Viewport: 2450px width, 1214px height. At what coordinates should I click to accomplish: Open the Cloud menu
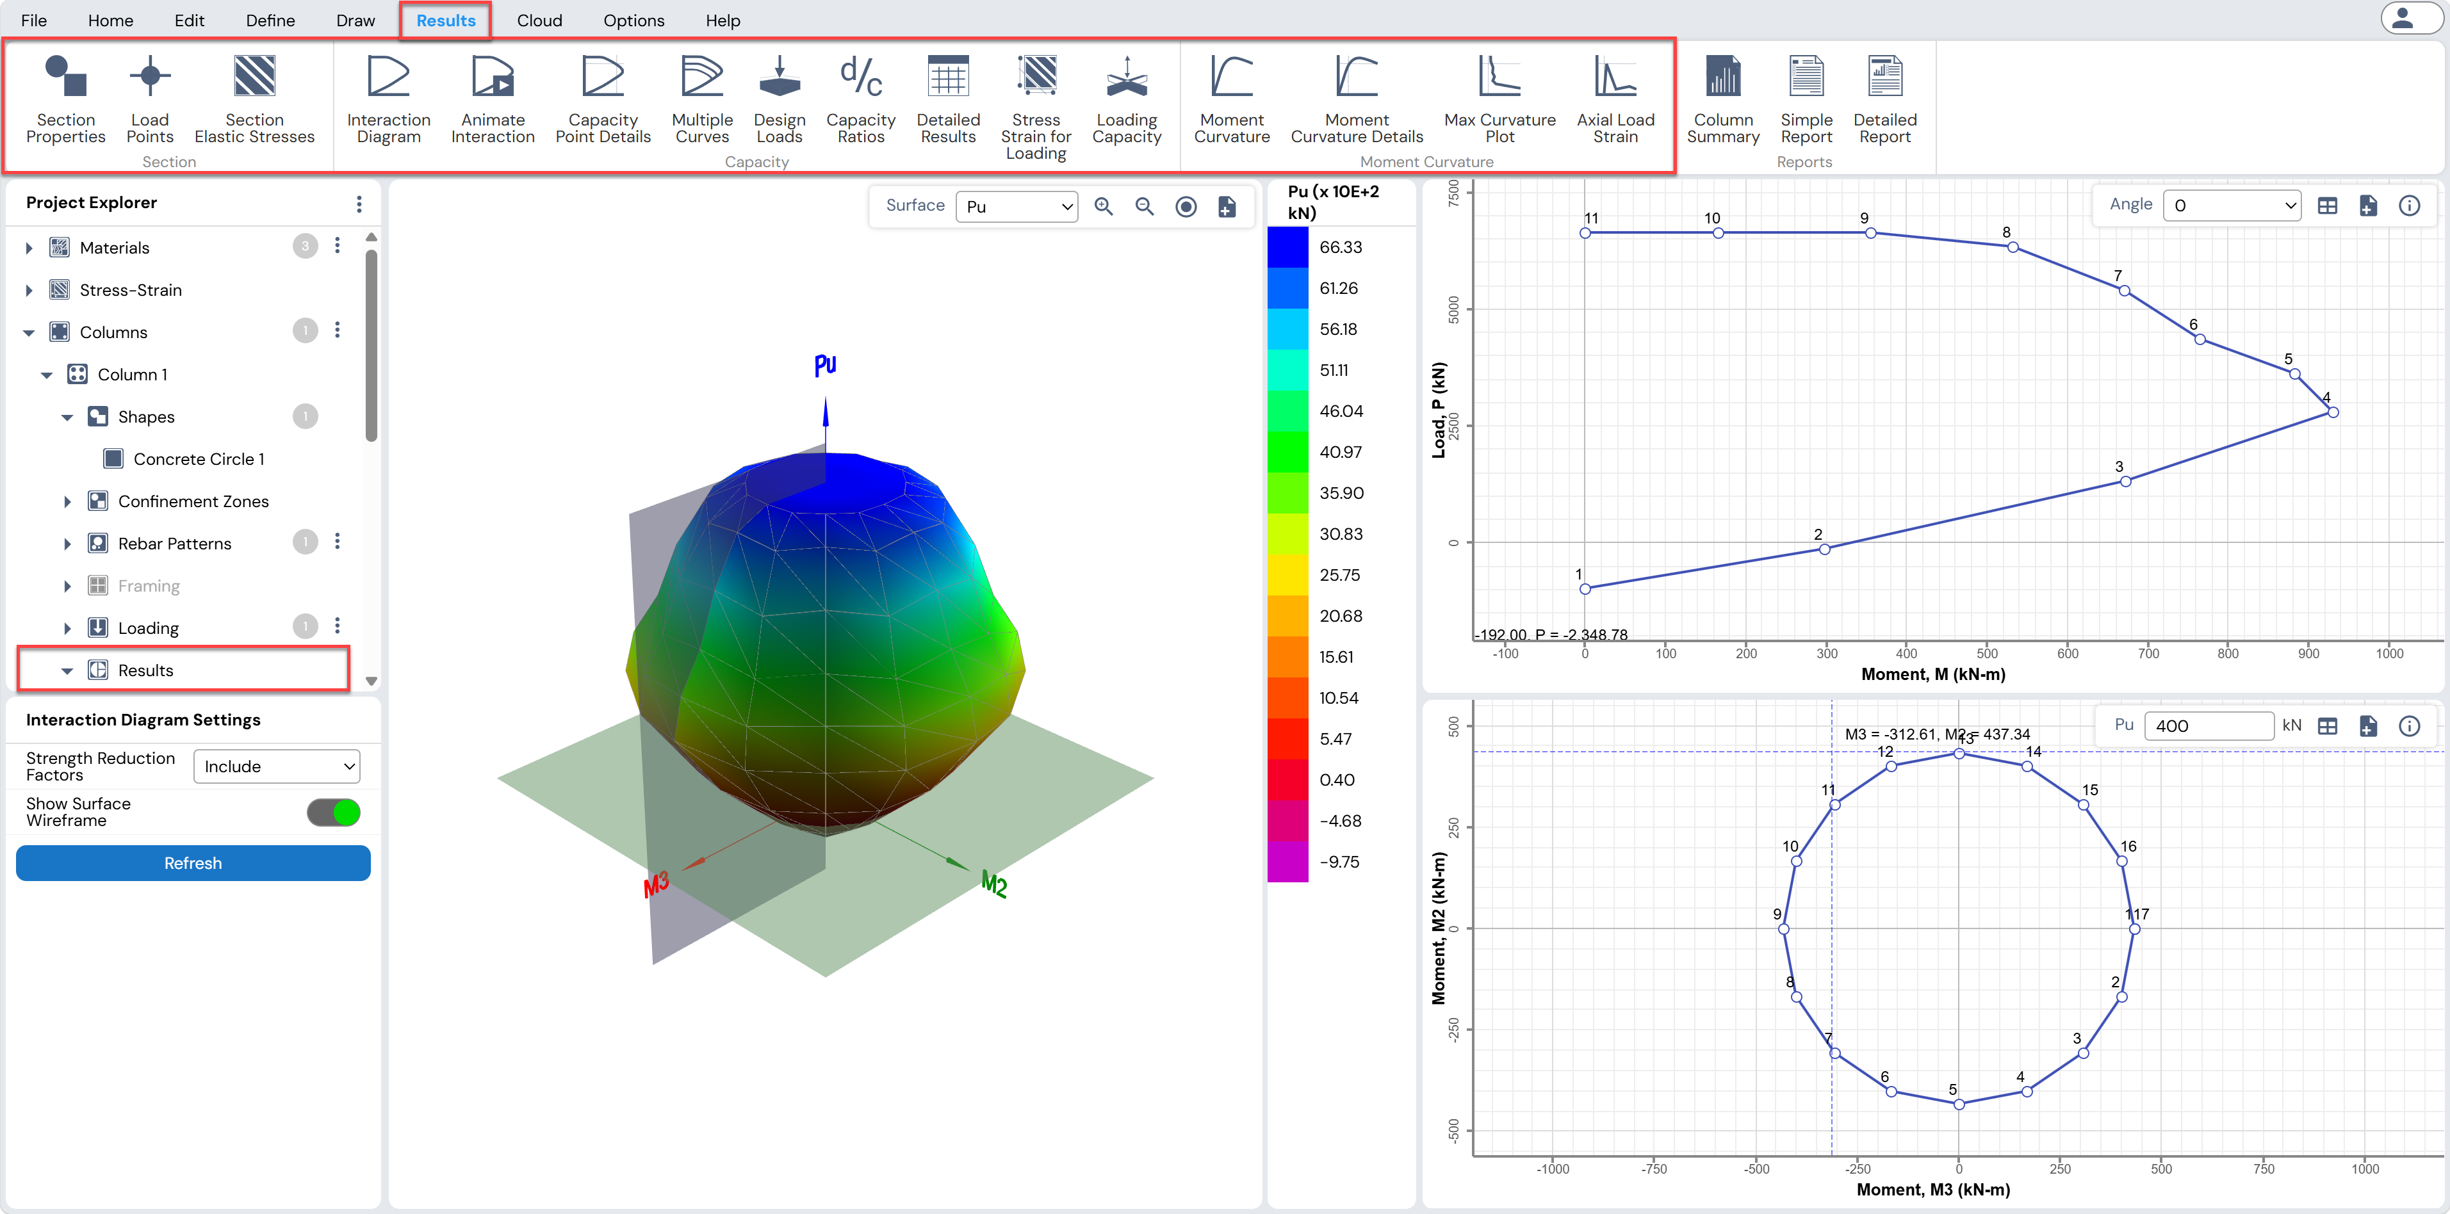pyautogui.click(x=539, y=20)
